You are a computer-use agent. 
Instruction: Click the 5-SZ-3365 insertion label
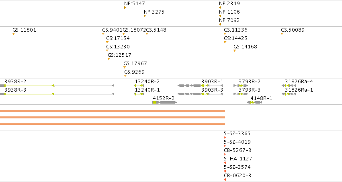click(237, 134)
